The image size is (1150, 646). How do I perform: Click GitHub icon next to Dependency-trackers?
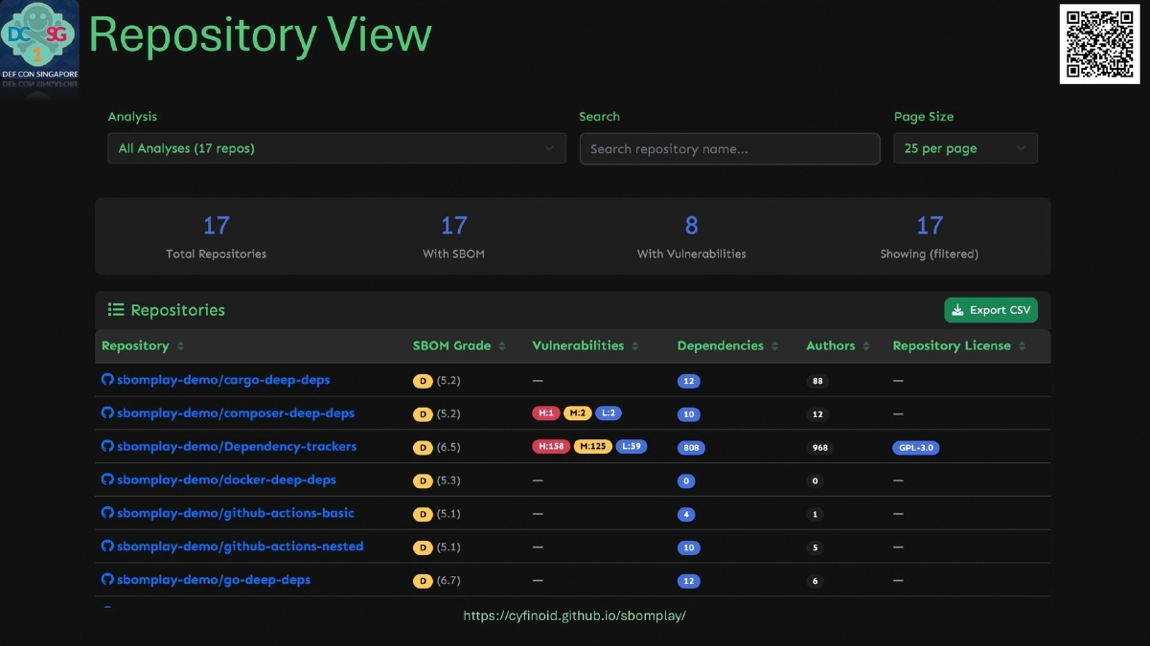coord(107,447)
